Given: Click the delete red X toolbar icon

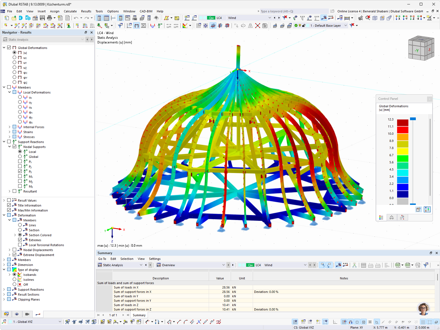Looking at the screenshot, I should (x=258, y=26).
